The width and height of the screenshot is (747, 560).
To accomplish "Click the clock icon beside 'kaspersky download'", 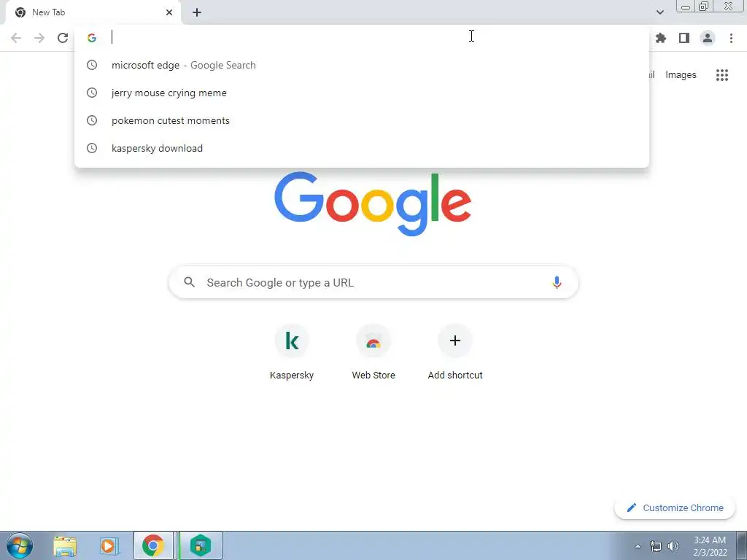I will 92,148.
